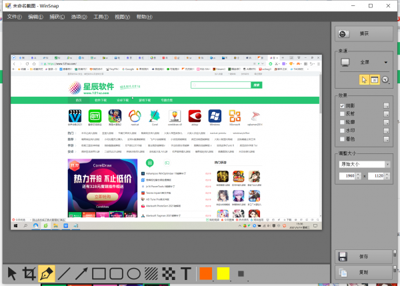
Task: Open the 编辑(E) menu
Action: (35, 17)
